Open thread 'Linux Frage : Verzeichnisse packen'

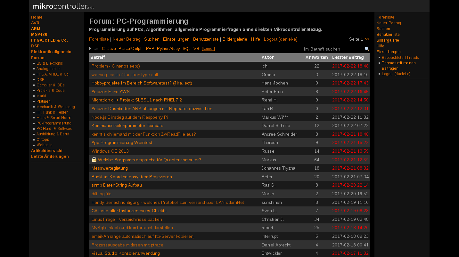127,219
